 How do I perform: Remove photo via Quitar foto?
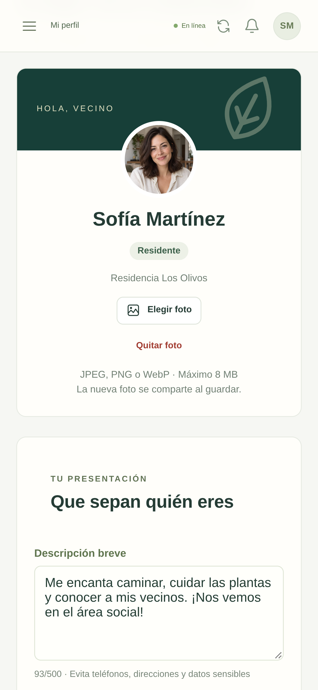(159, 345)
